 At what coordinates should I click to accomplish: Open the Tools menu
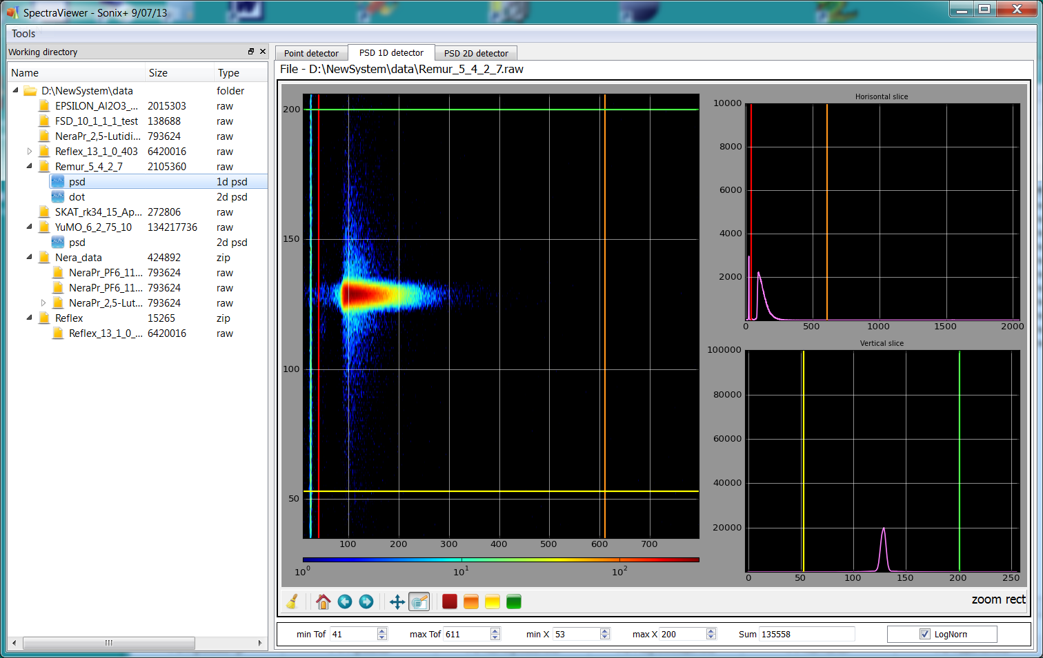click(23, 34)
